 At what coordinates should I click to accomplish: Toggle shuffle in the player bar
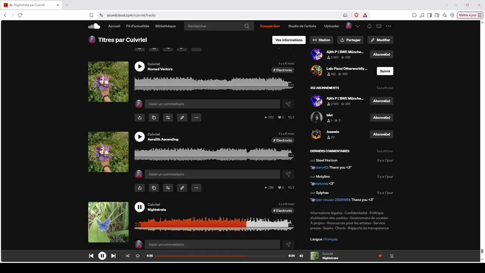[127, 256]
